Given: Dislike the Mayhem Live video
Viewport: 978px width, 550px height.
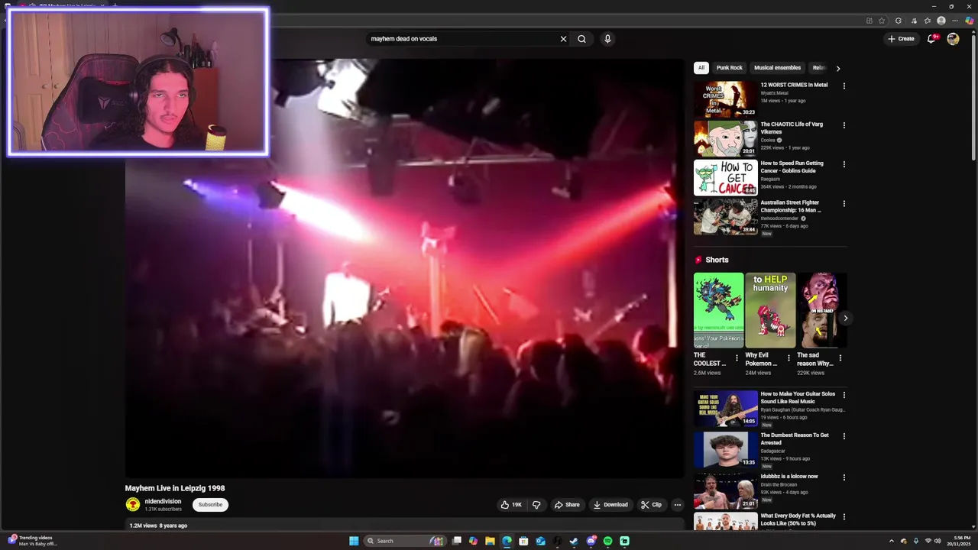Looking at the screenshot, I should (536, 505).
